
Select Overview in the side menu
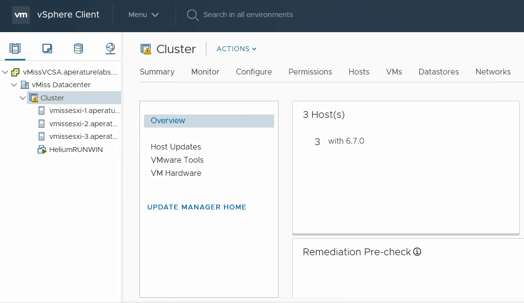(x=209, y=121)
